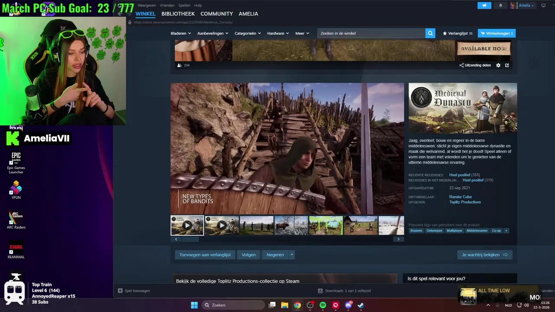Open Downloads status in Steam footer

344,291
